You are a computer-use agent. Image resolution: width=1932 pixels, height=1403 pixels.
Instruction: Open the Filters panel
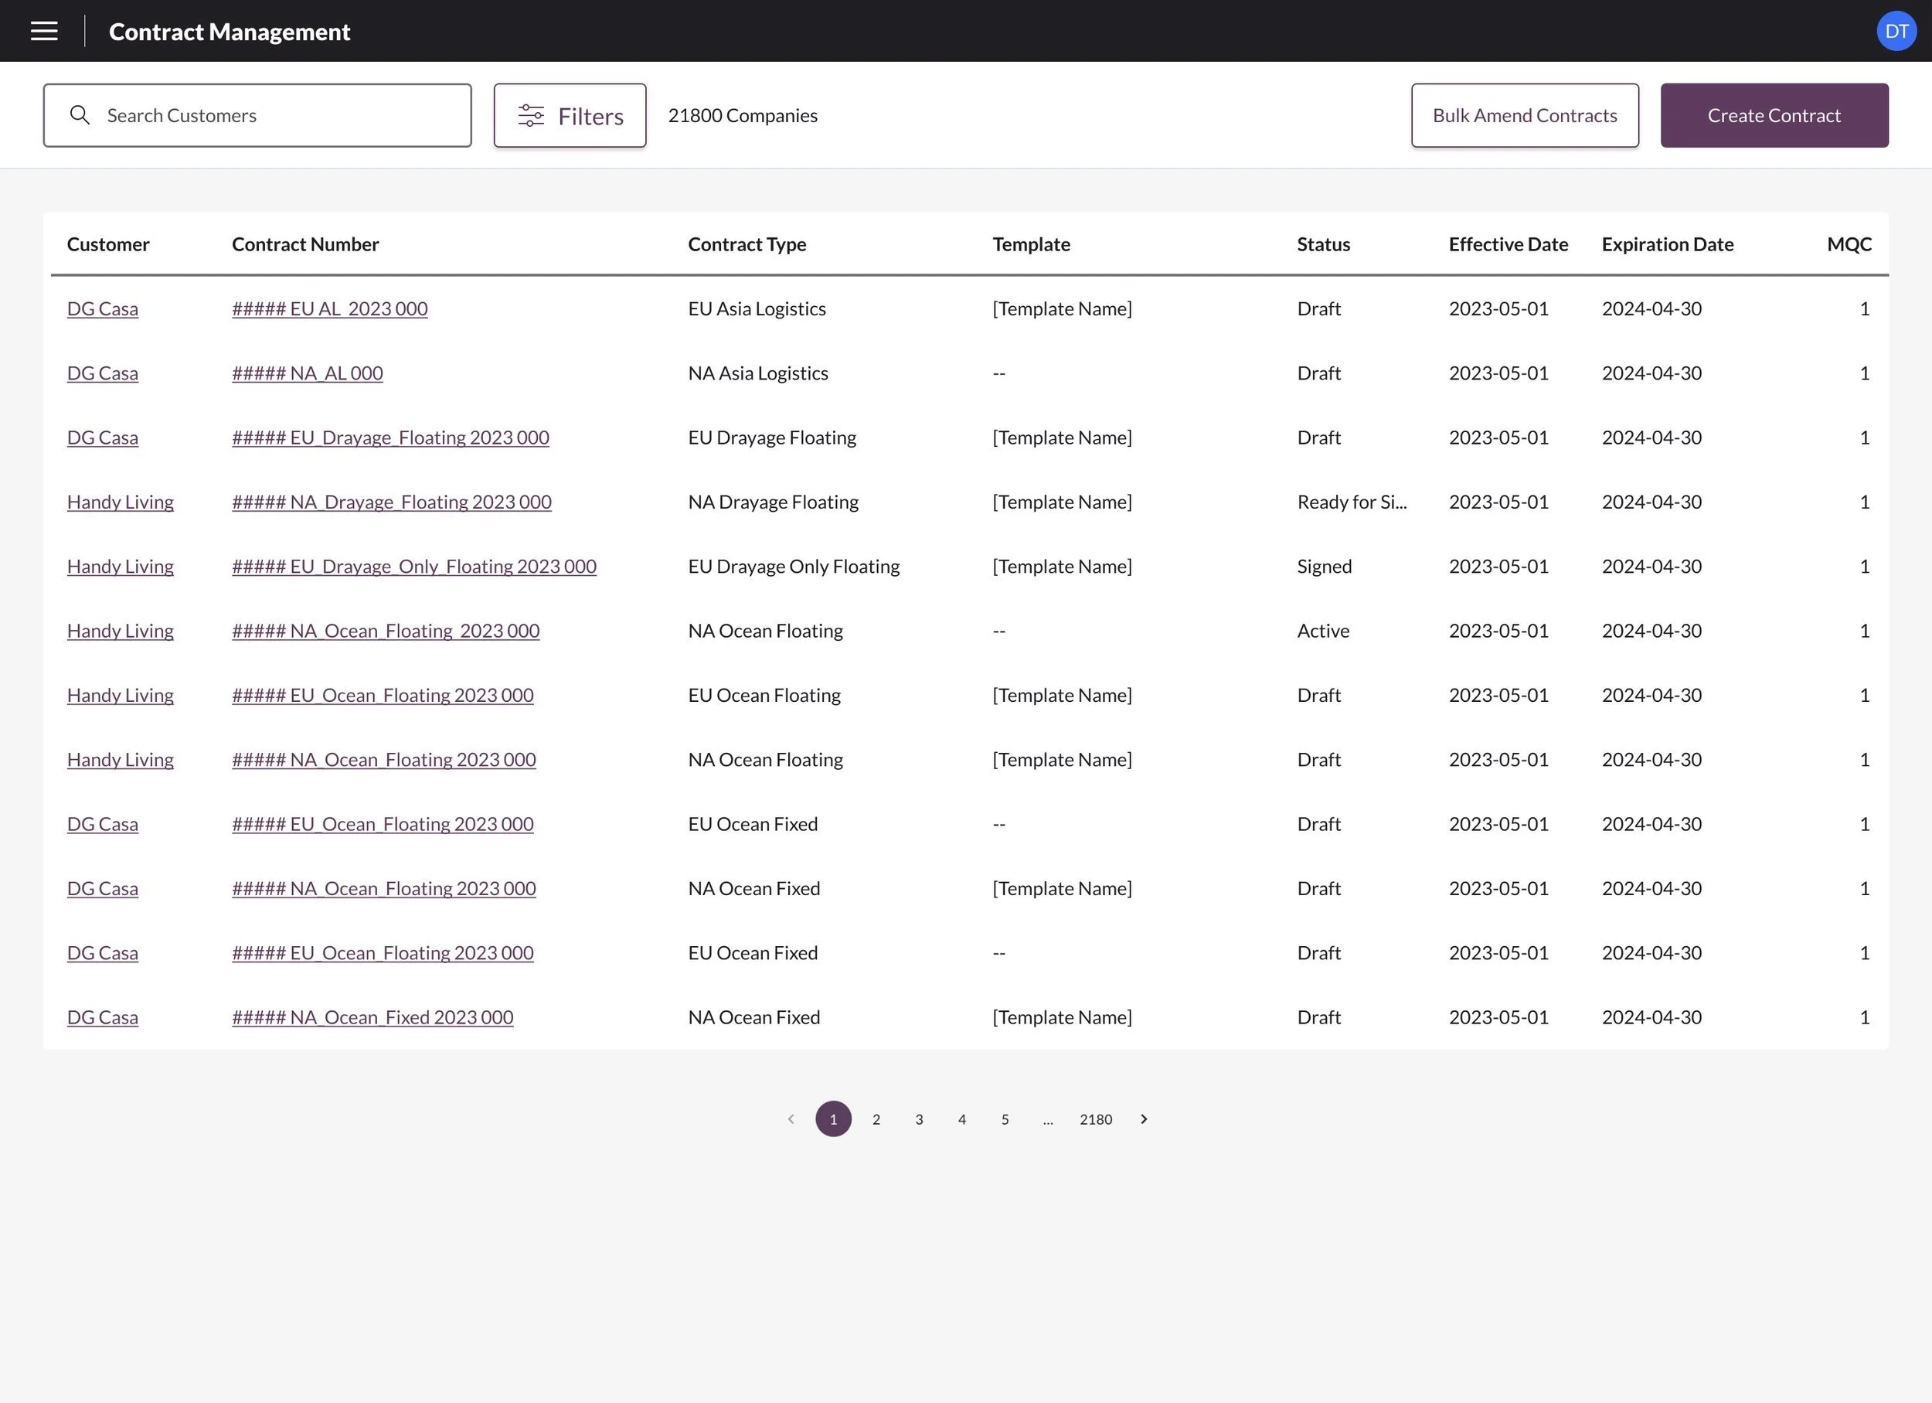(x=570, y=115)
